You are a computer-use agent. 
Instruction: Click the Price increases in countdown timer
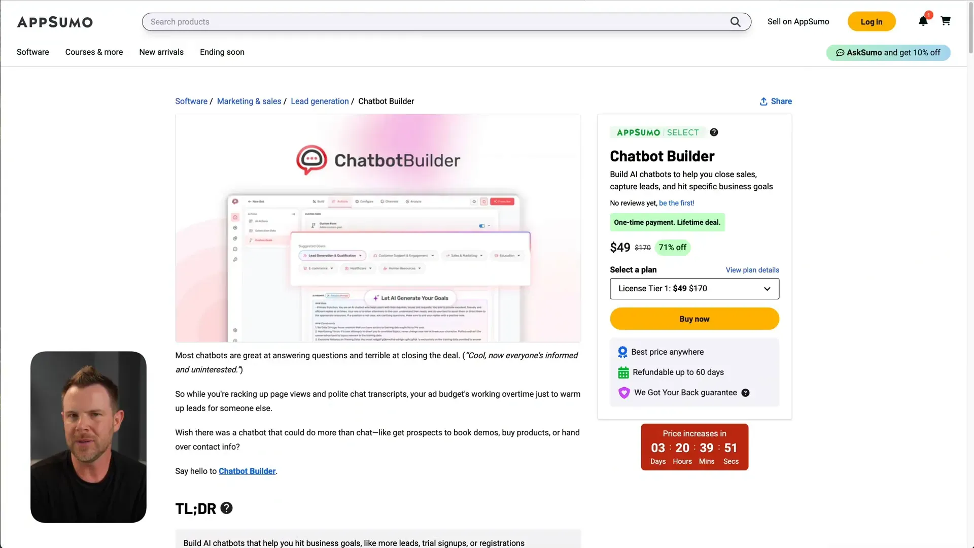[694, 447]
